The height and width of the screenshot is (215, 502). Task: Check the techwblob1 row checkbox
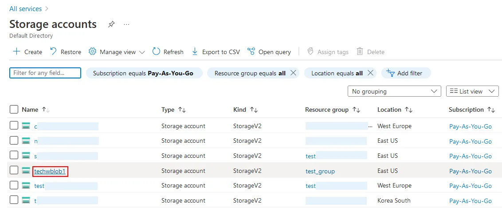pyautogui.click(x=14, y=171)
